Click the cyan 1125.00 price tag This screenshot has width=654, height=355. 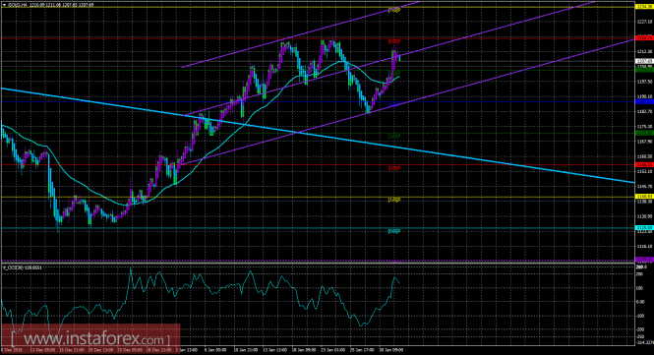[643, 228]
